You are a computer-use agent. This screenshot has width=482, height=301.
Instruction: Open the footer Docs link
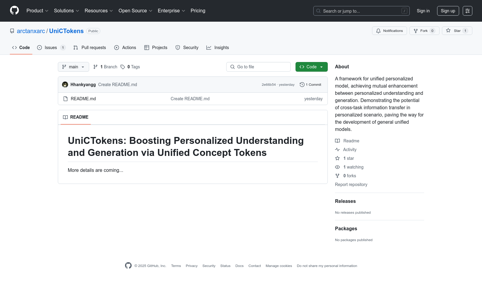(239, 266)
